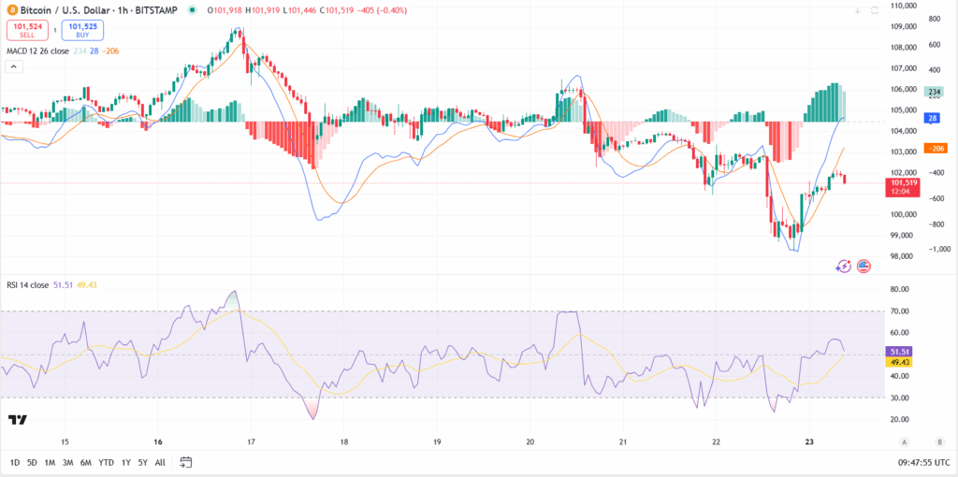Click date 20 on time axis
958x477 pixels.
(x=530, y=441)
